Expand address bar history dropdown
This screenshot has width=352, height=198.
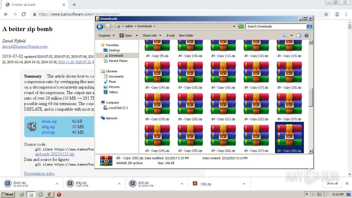[234, 26]
